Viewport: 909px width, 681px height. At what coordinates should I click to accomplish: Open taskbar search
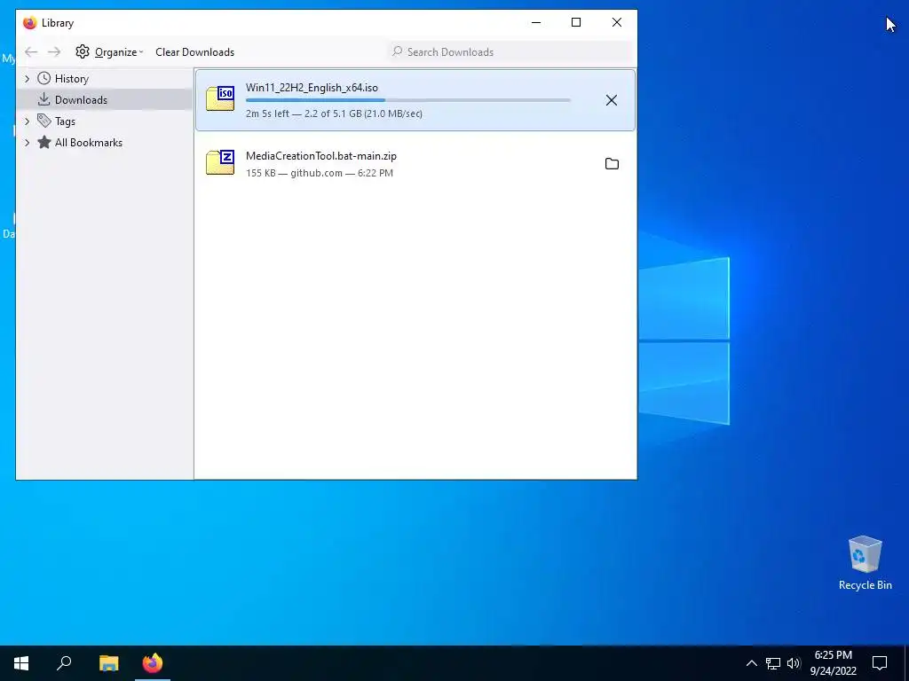64,663
